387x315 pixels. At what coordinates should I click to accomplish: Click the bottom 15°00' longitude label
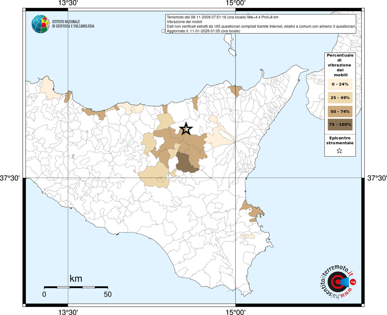(x=236, y=312)
